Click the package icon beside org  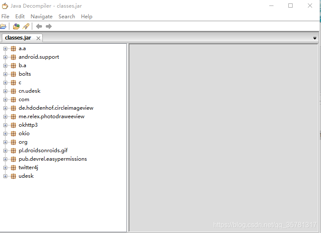coord(13,142)
